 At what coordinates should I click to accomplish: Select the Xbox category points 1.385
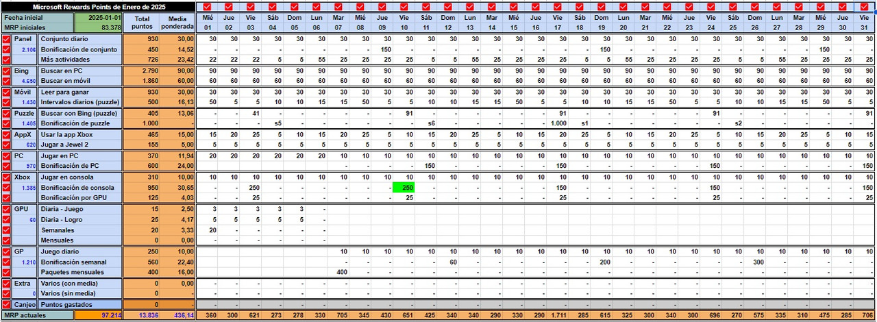coord(25,187)
